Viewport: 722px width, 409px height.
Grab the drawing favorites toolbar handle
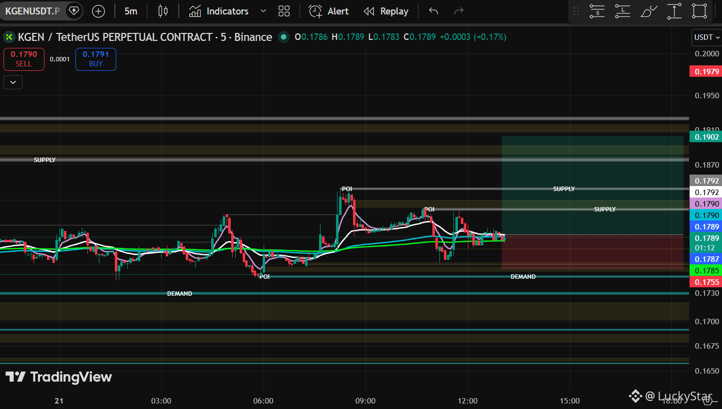[576, 11]
